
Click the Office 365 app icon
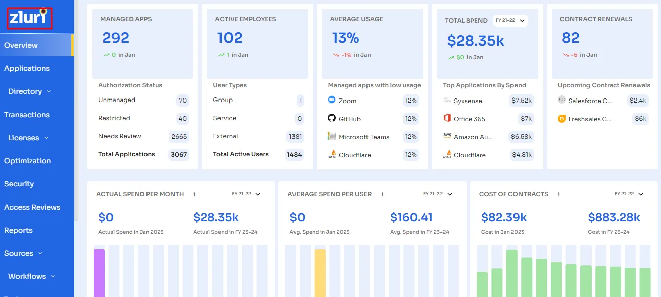447,118
